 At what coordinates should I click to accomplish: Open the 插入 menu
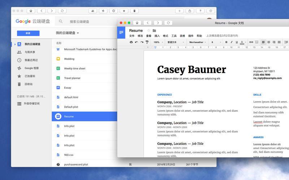[157, 36]
